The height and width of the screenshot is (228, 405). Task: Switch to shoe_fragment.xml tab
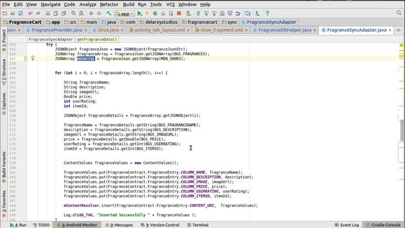(221, 30)
